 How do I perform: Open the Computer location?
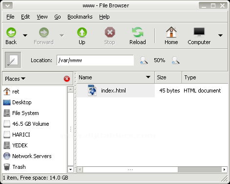coord(199,36)
